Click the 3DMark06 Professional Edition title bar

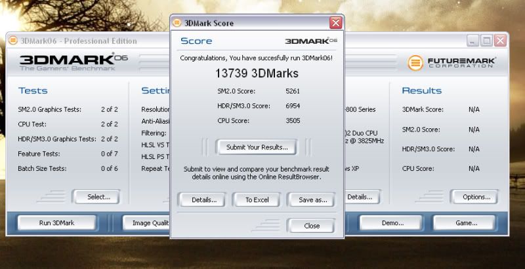pyautogui.click(x=257, y=41)
